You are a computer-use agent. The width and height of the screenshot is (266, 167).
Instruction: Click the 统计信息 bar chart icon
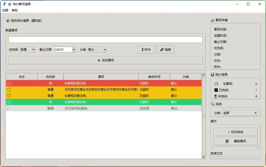(213, 74)
